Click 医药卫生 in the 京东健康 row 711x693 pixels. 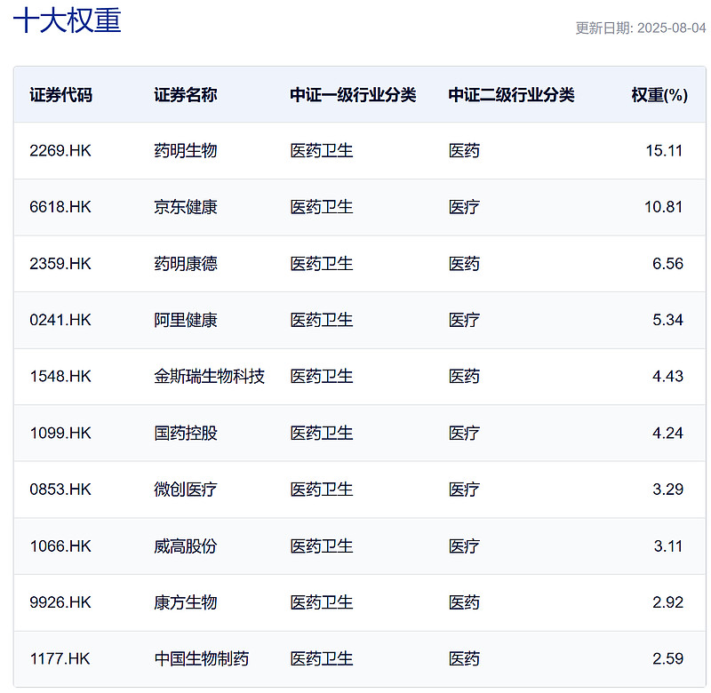click(x=322, y=207)
